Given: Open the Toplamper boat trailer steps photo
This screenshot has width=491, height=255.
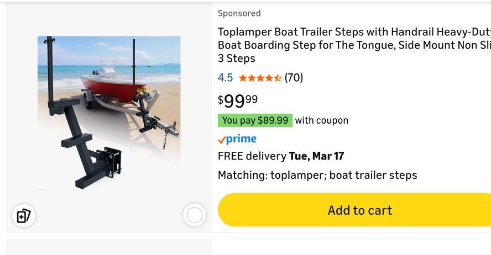Looking at the screenshot, I should point(109,113).
